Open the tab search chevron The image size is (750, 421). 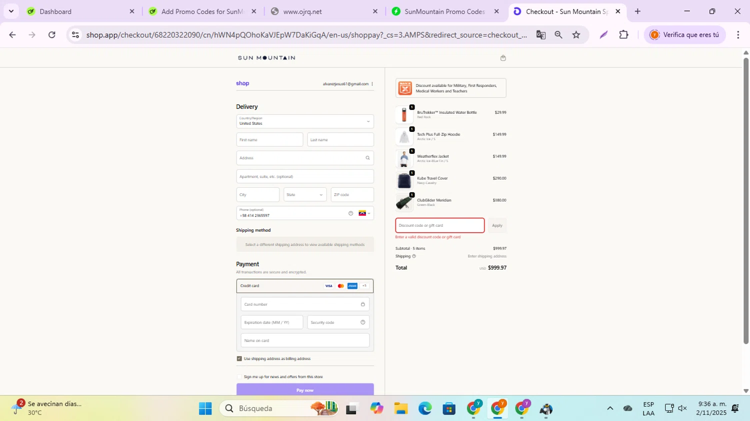coord(11,11)
